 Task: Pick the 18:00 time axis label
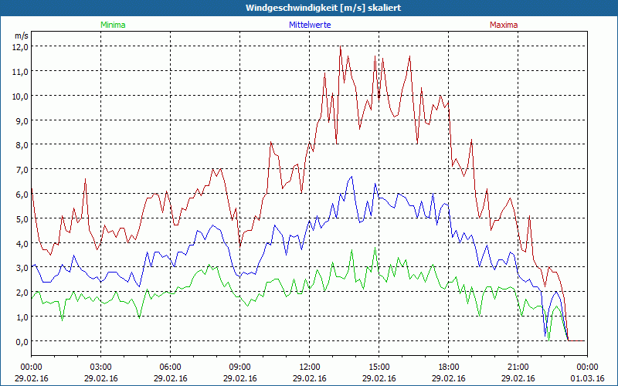tap(448, 367)
